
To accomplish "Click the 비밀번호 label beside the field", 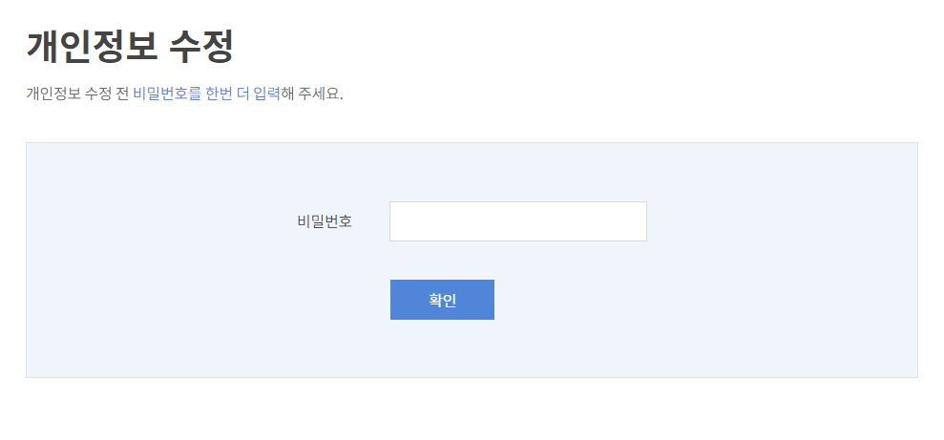I will coord(325,221).
